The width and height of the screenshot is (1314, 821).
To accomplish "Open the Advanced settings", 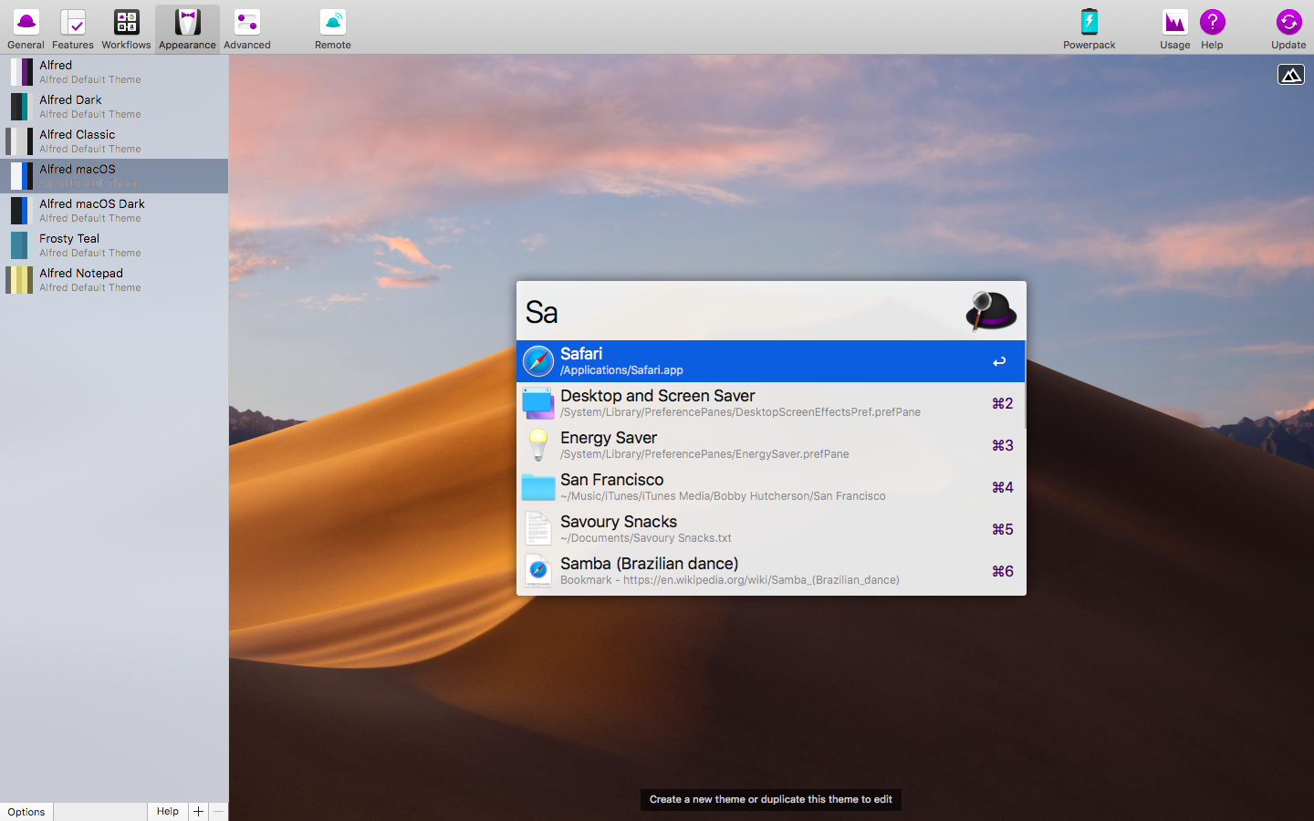I will [246, 27].
